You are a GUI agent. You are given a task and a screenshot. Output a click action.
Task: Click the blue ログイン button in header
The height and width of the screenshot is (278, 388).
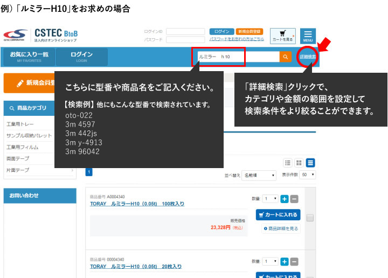coord(221,32)
